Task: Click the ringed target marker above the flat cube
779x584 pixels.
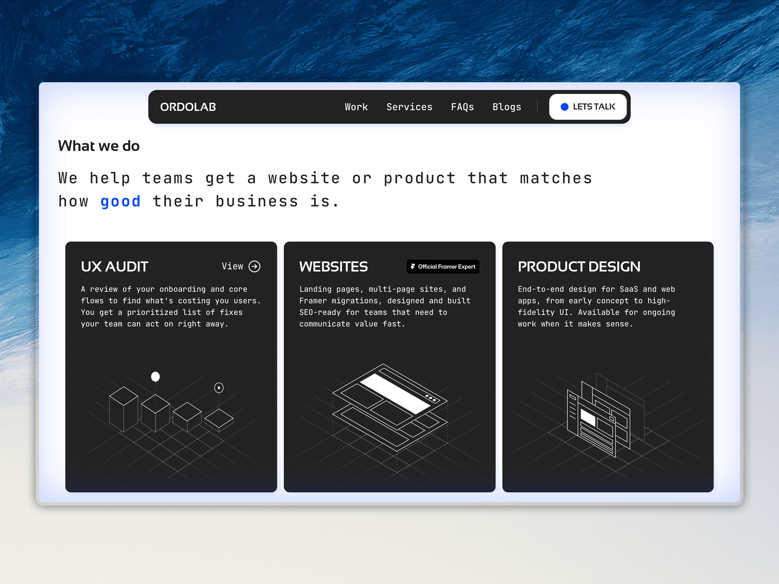Action: point(219,387)
